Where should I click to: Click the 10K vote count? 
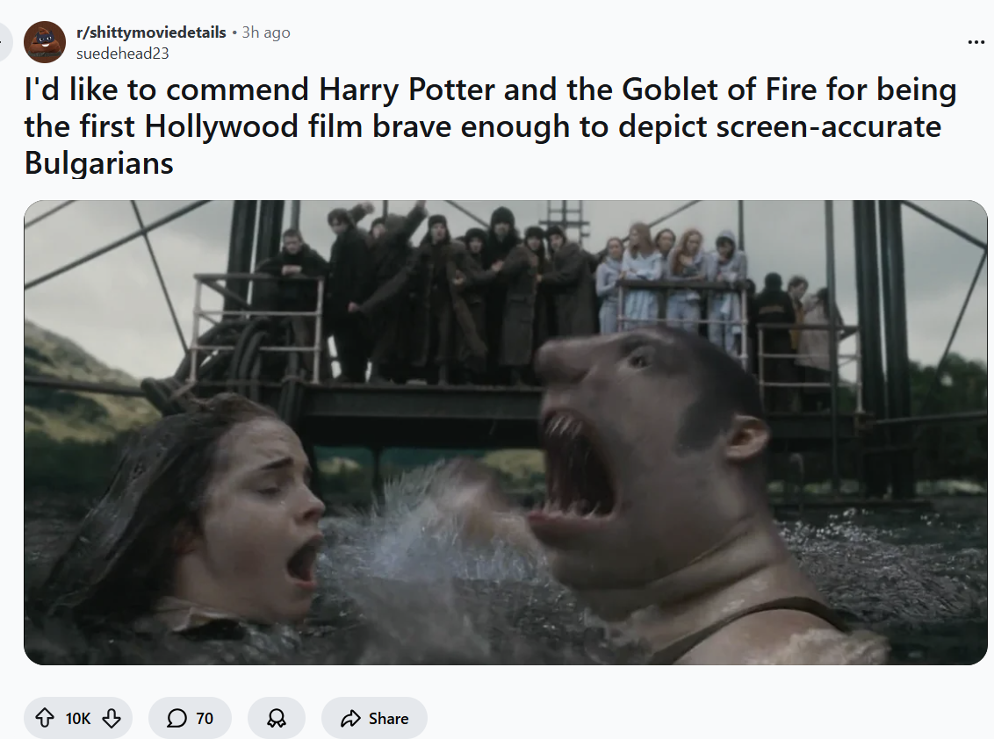(x=78, y=718)
